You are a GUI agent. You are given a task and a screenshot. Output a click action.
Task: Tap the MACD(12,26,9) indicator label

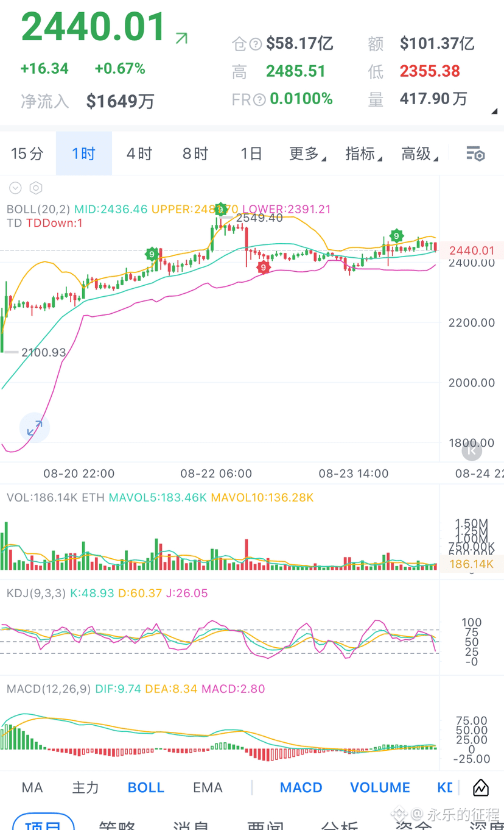[49, 689]
